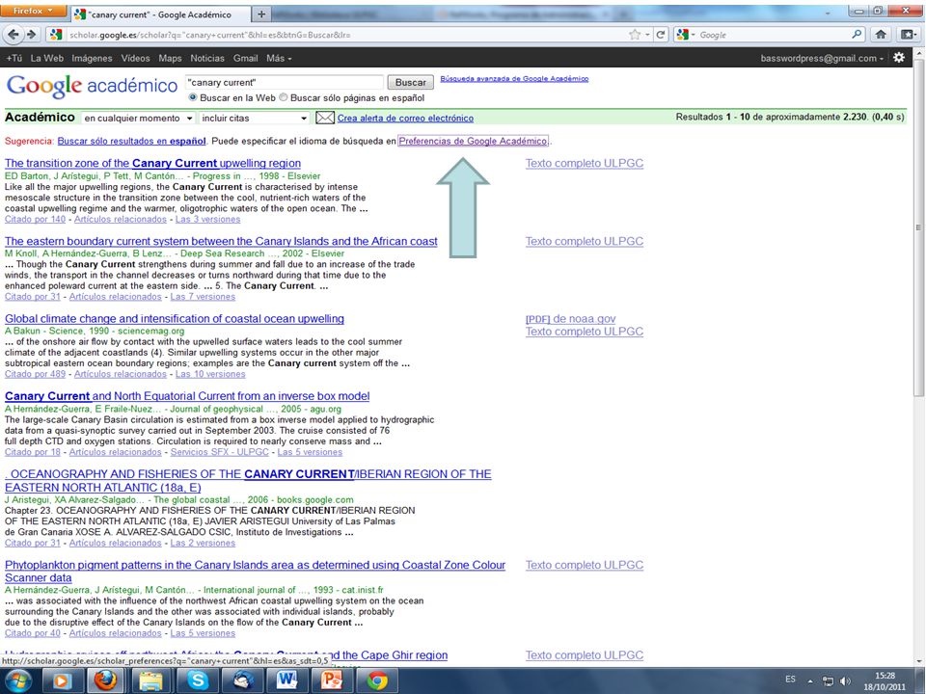This screenshot has width=926, height=694.
Task: Open Windows Explorer folder in taskbar
Action: 150,681
